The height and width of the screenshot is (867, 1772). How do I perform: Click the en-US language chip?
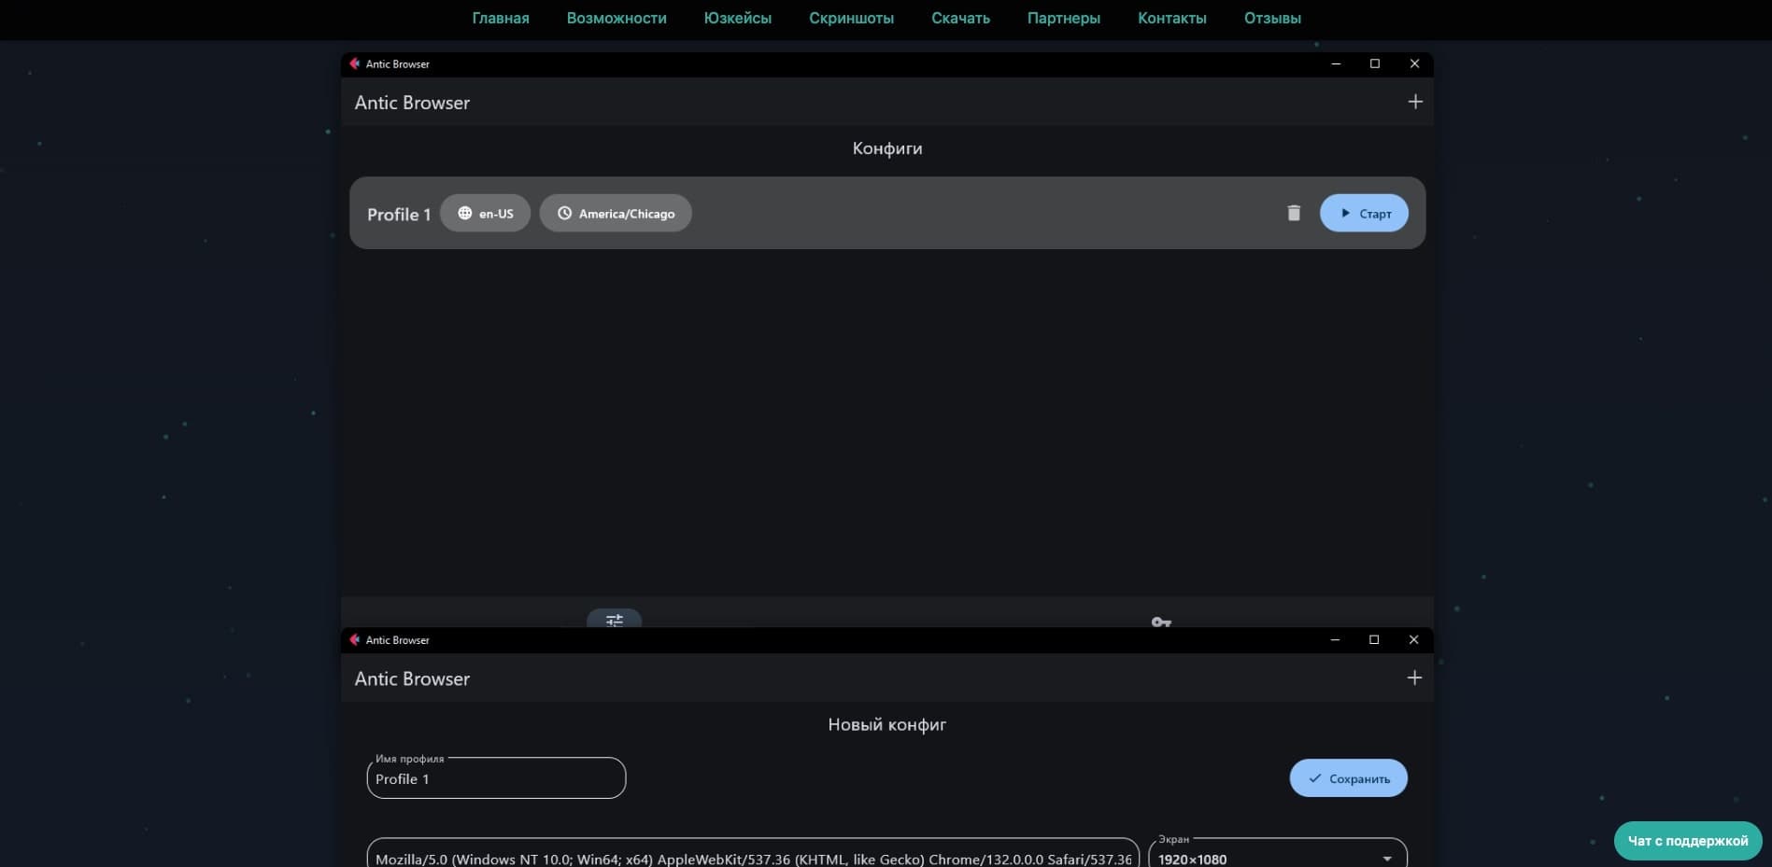pyautogui.click(x=485, y=214)
